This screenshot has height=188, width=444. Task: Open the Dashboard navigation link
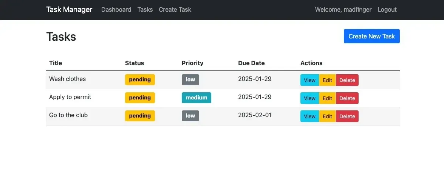click(x=116, y=9)
